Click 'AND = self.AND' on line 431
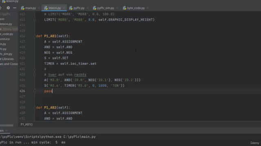 coord(58,118)
